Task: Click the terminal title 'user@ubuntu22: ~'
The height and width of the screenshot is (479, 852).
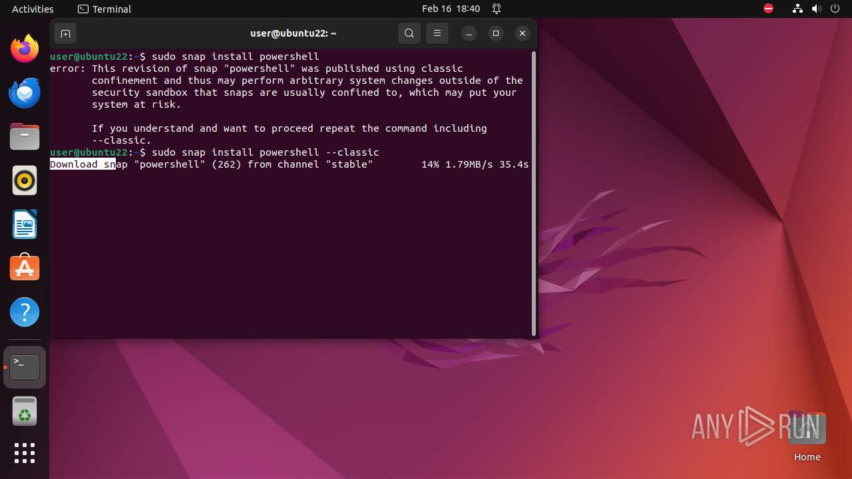Action: [294, 33]
